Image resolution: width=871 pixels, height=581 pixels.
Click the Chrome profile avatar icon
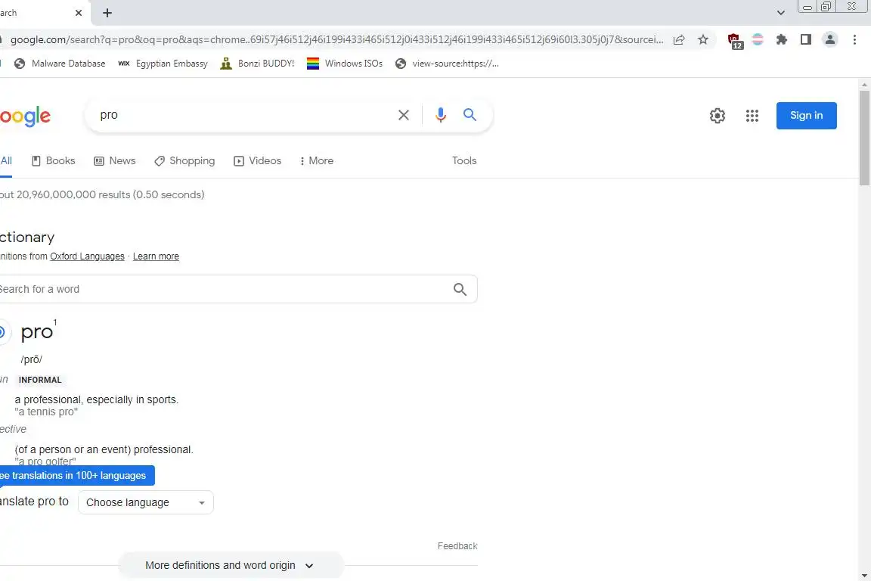point(830,39)
